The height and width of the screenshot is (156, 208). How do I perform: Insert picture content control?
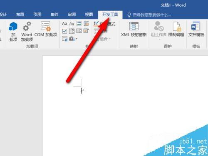tap(79, 24)
